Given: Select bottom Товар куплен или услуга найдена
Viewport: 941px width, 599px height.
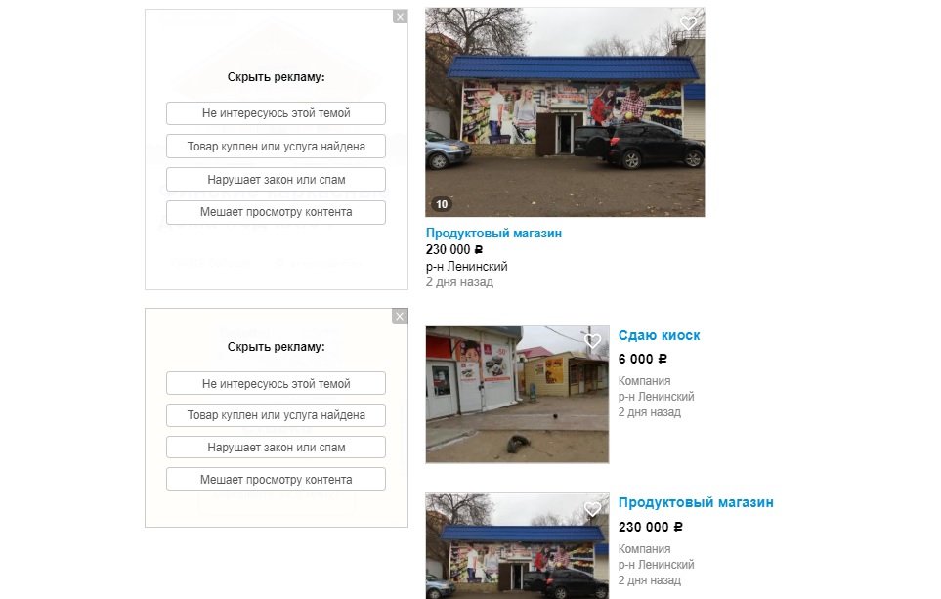Looking at the screenshot, I should click(277, 415).
